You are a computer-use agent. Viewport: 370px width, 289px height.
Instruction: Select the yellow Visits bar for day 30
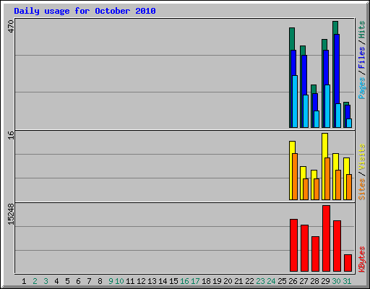pyautogui.click(x=335, y=161)
